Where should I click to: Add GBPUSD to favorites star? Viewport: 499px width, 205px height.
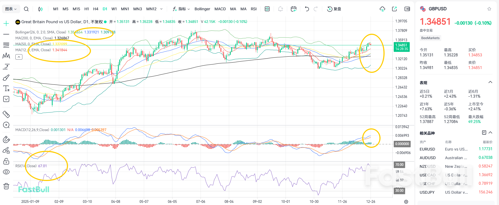point(489,9)
